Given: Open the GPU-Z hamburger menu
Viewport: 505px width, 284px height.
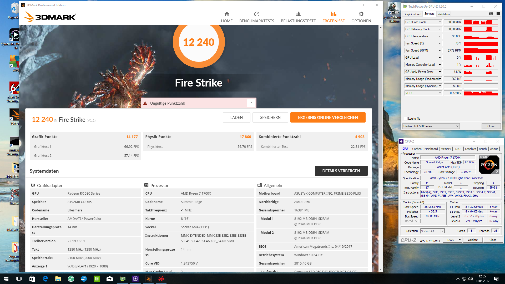Looking at the screenshot, I should [x=498, y=14].
